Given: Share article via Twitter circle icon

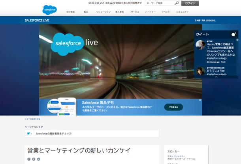Looking at the screenshot, I should [x=34, y=159].
